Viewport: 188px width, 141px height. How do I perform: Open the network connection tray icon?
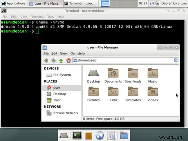pyautogui.click(x=157, y=3)
